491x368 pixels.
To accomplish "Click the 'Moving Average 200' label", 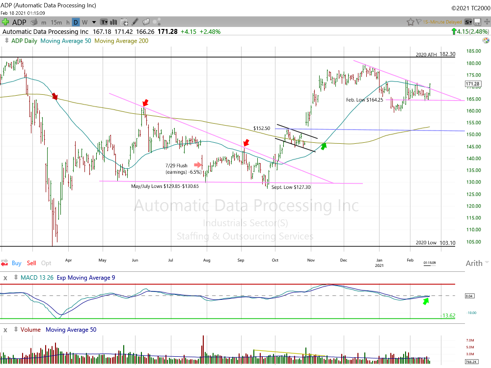I will point(121,41).
